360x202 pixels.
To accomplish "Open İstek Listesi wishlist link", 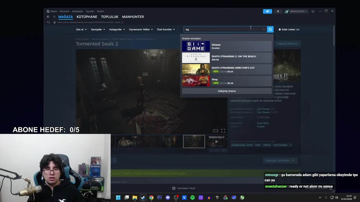I will coord(289,29).
